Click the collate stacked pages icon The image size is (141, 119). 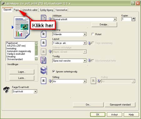[x=44, y=70]
